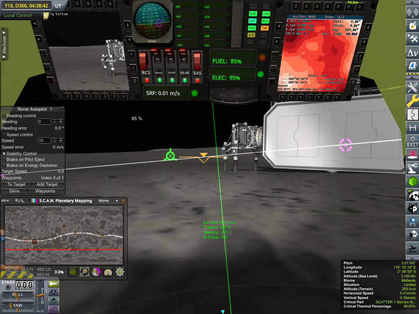
Task: Open the PS blue orb toolbar icon
Action: (412, 222)
